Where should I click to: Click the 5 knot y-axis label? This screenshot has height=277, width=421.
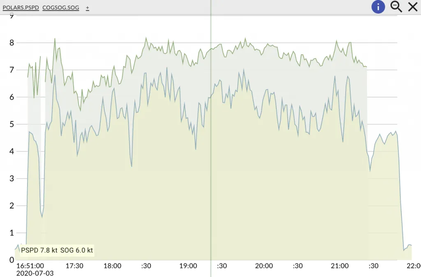[12, 124]
